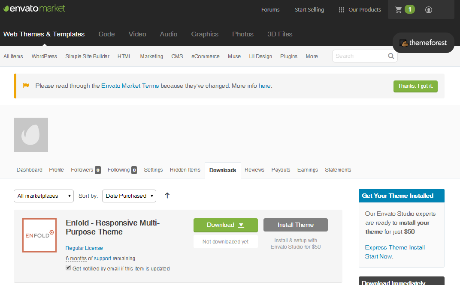Image resolution: width=460 pixels, height=285 pixels.
Task: Click the user account profile icon
Action: 428,10
